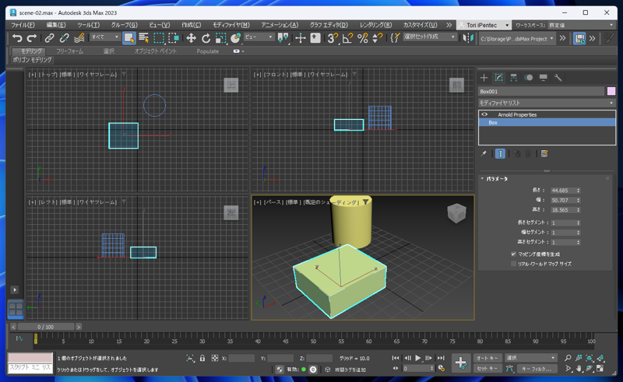Activate Select and Scale tool
The width and height of the screenshot is (623, 382).
[x=220, y=38]
